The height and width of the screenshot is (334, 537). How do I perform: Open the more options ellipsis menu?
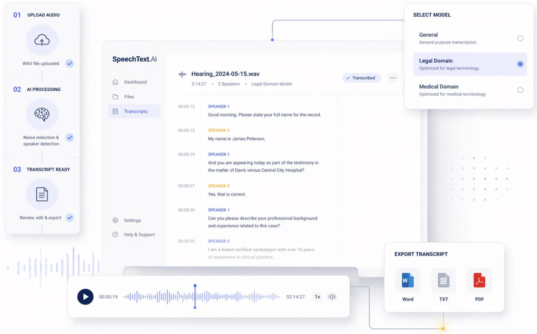393,78
